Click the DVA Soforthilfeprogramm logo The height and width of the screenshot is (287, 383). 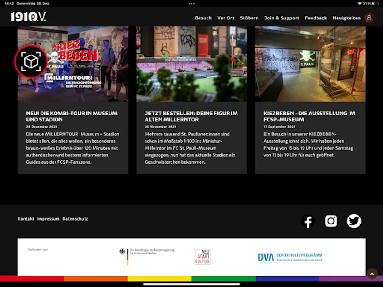pyautogui.click(x=290, y=257)
